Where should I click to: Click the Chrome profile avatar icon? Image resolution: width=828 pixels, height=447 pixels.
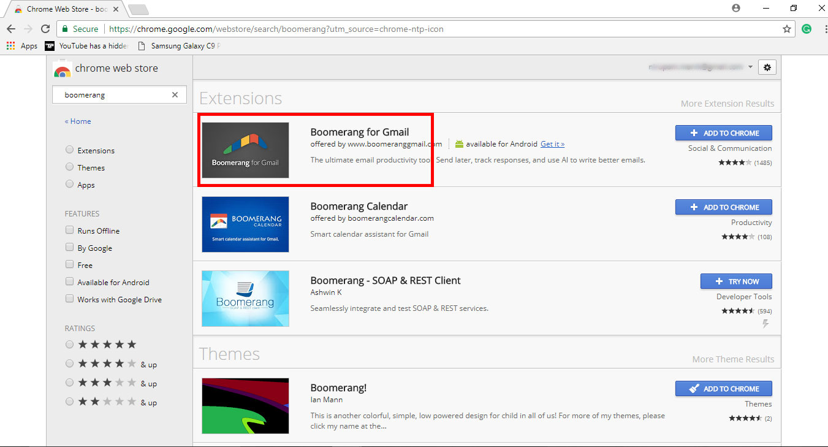point(736,8)
